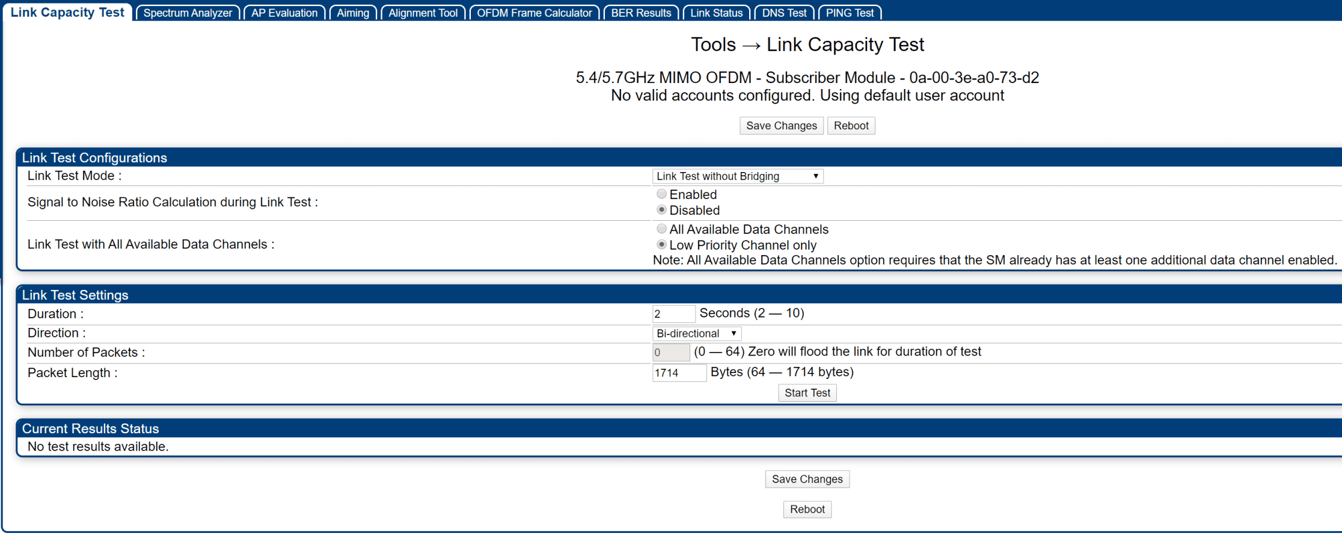
Task: Click the Direction label
Action: click(x=57, y=333)
